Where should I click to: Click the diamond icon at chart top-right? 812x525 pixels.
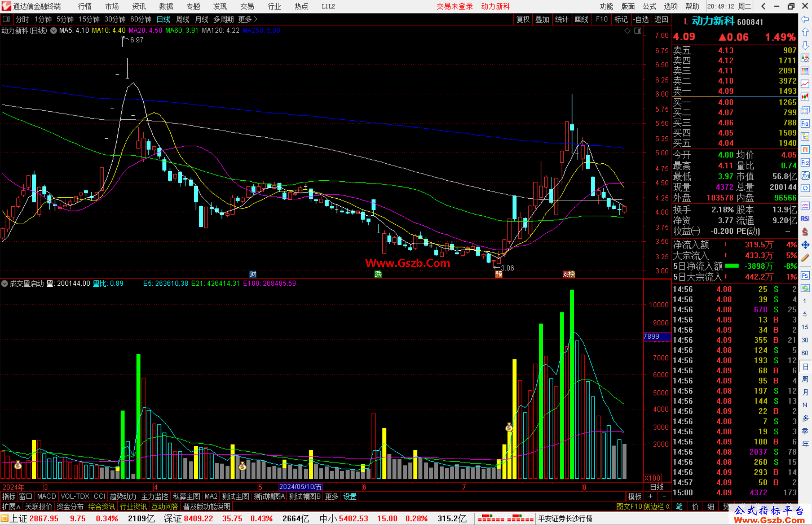tap(627, 31)
